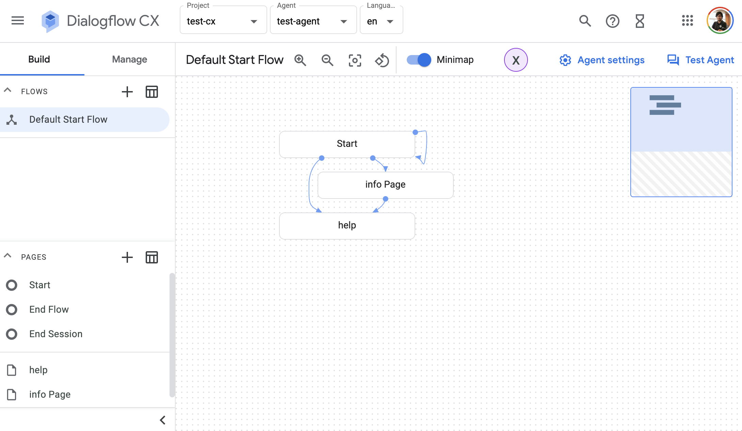Open the Project test-cx dropdown

point(223,21)
